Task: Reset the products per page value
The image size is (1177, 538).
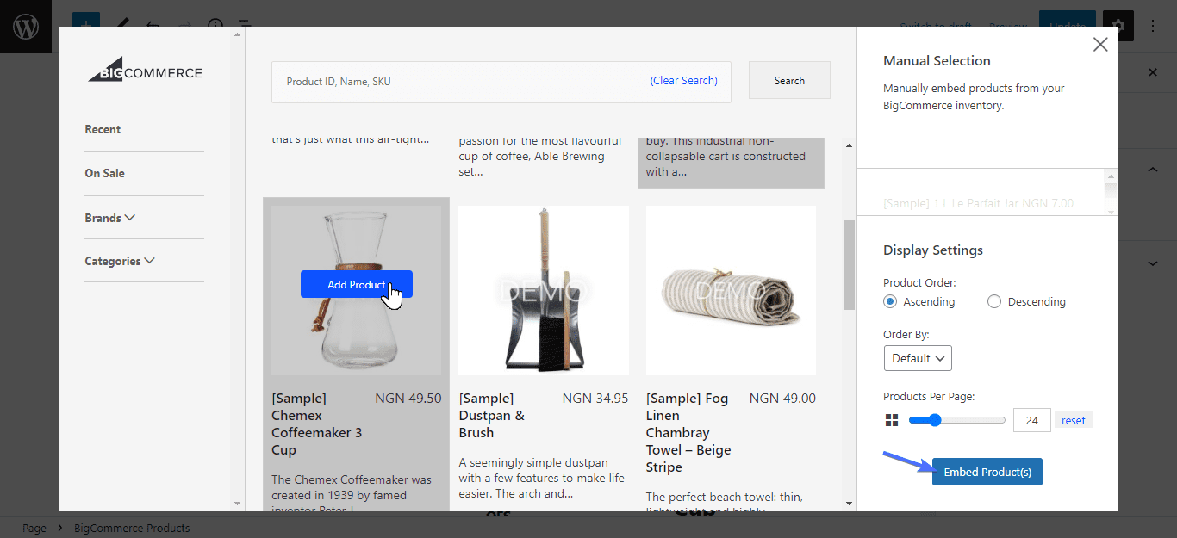Action: 1074,420
